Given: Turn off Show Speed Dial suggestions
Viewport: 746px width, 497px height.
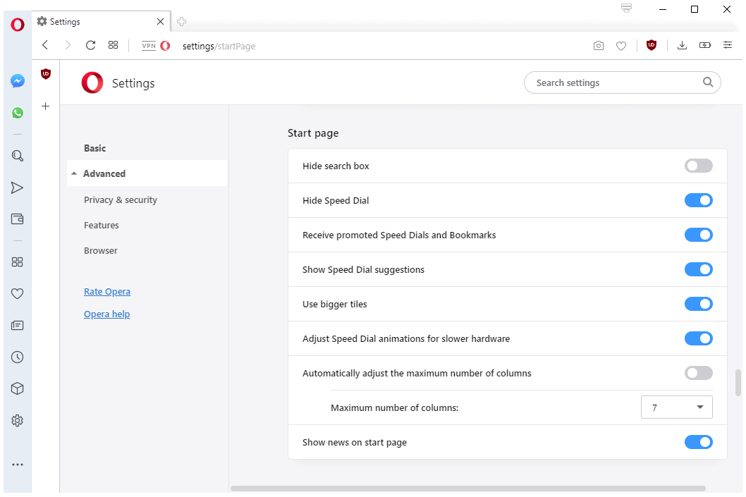Looking at the screenshot, I should coord(698,269).
